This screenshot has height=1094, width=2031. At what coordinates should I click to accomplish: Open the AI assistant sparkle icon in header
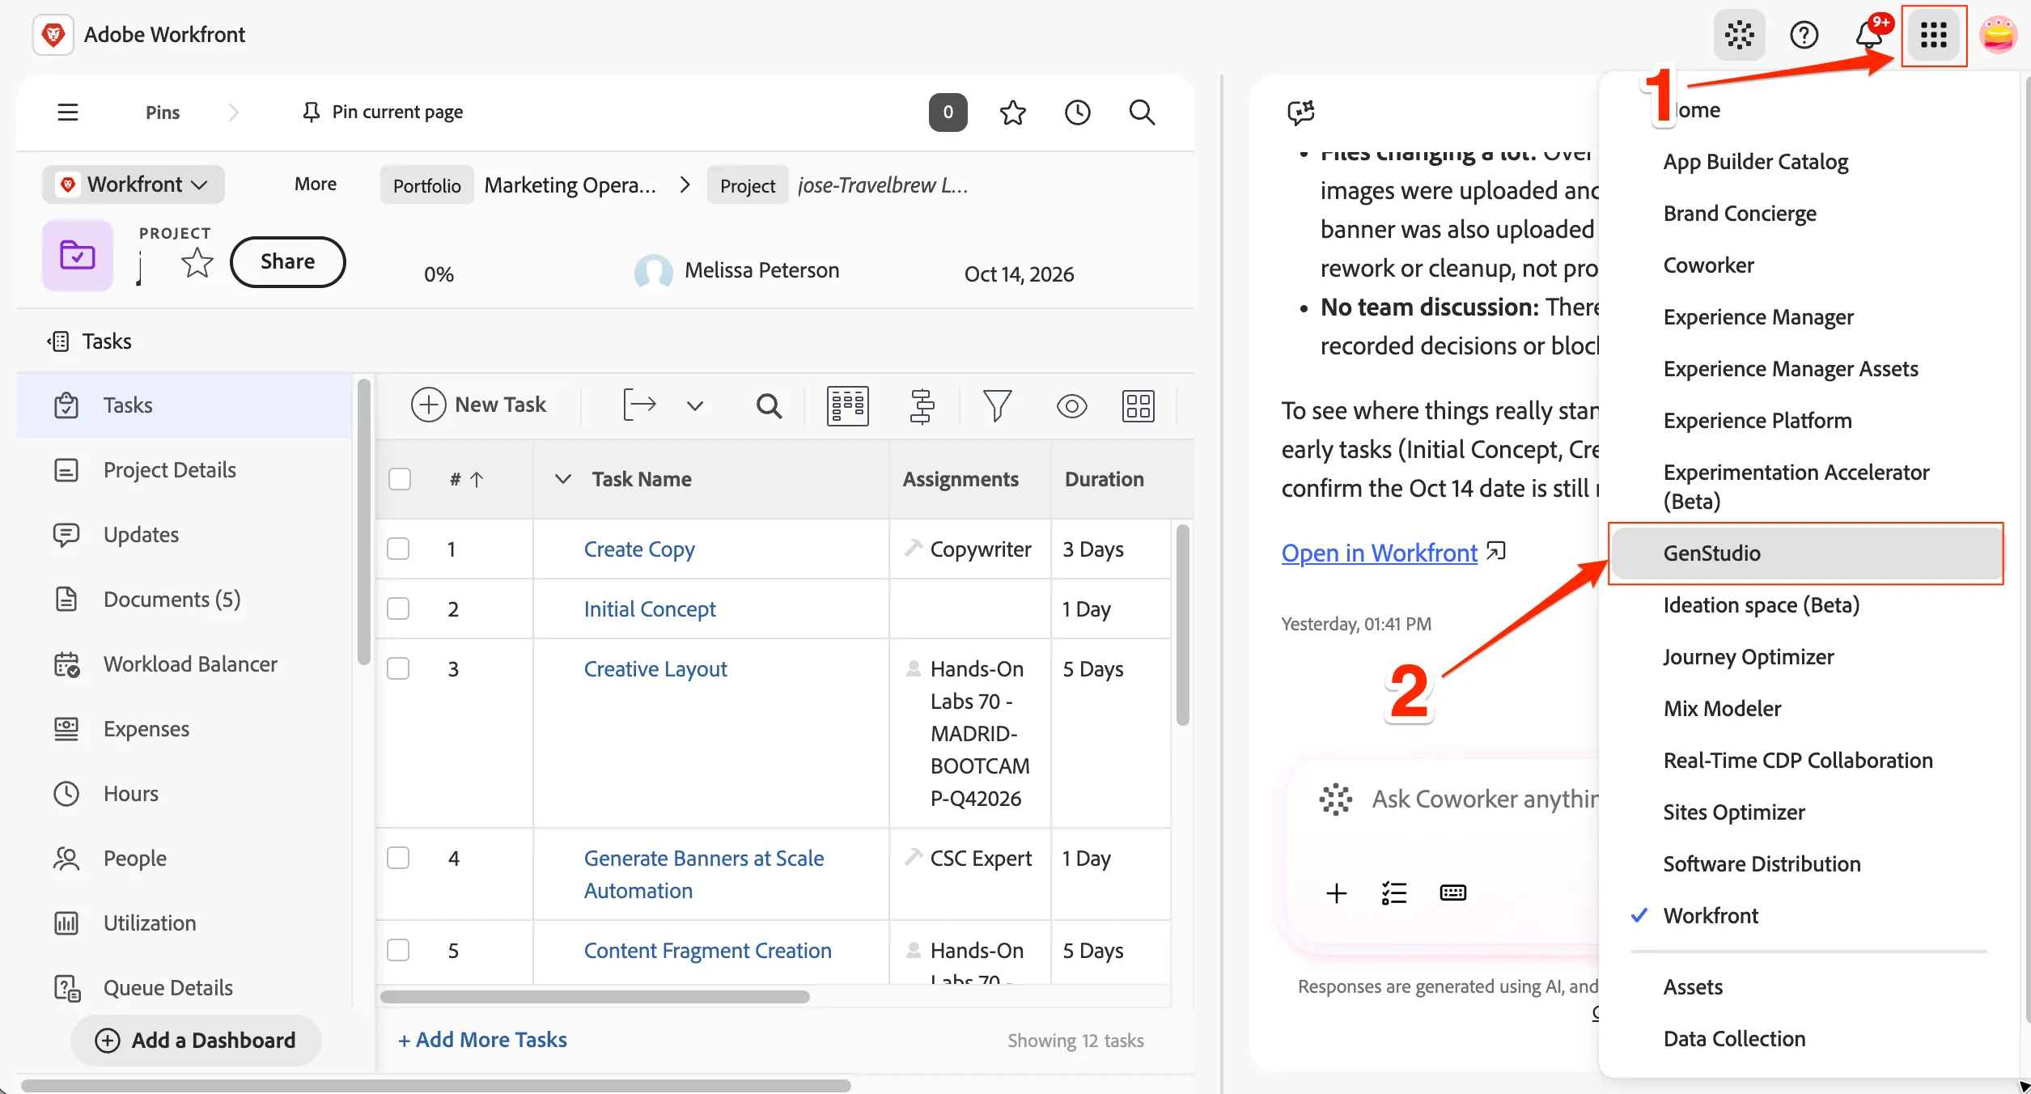1739,35
